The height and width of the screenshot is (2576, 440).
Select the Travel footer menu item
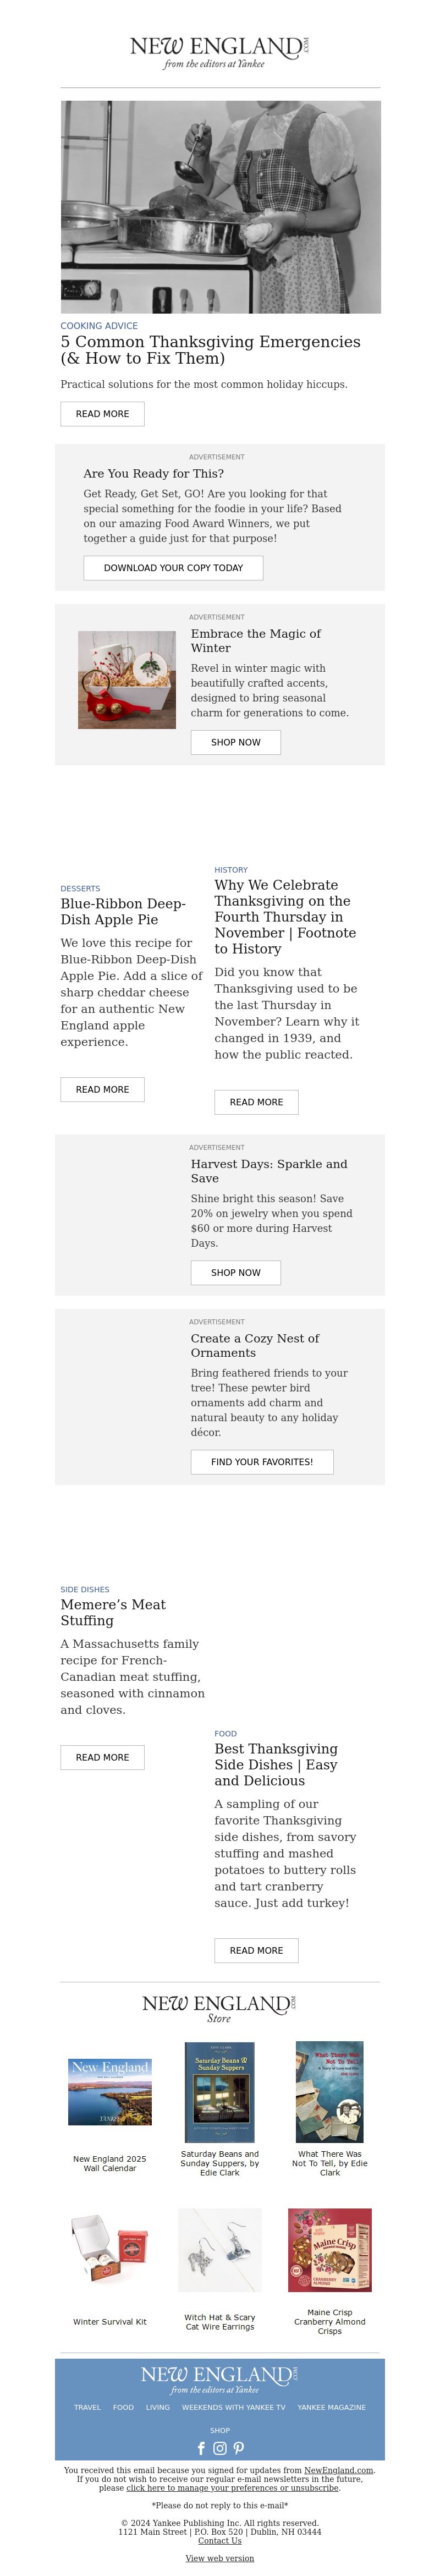pyautogui.click(x=87, y=2407)
